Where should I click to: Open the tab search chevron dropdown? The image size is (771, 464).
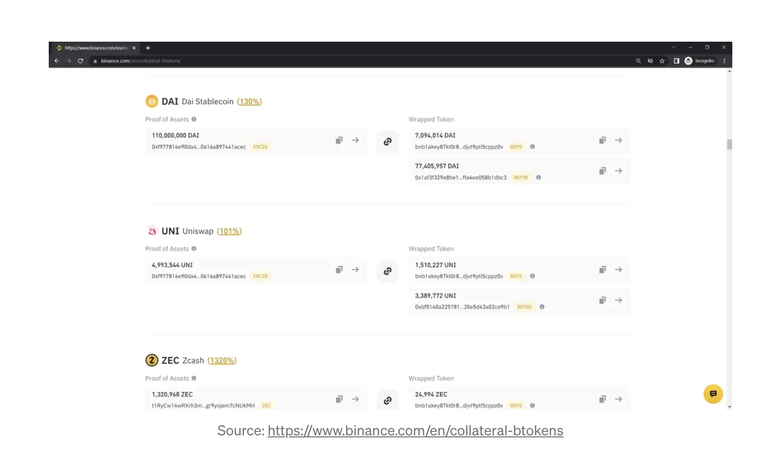pyautogui.click(x=673, y=48)
